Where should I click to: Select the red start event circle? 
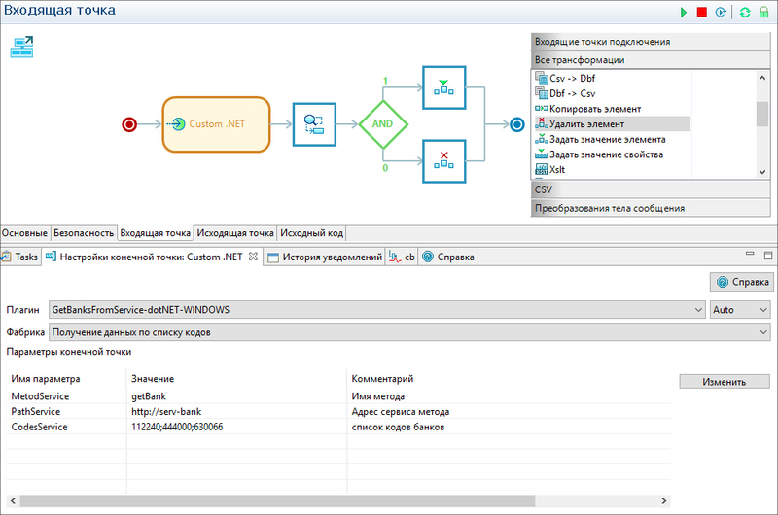point(128,124)
